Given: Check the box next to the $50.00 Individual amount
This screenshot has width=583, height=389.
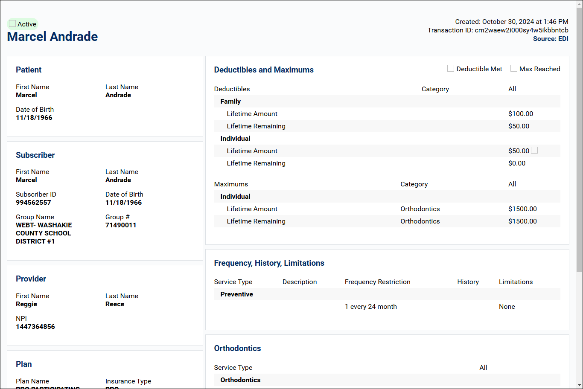Looking at the screenshot, I should point(533,150).
